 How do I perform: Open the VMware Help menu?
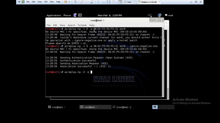point(58,2)
